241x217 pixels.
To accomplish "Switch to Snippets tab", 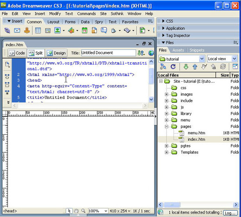I will coord(197,50).
